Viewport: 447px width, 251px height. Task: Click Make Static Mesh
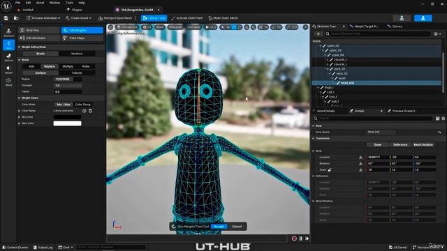click(223, 18)
